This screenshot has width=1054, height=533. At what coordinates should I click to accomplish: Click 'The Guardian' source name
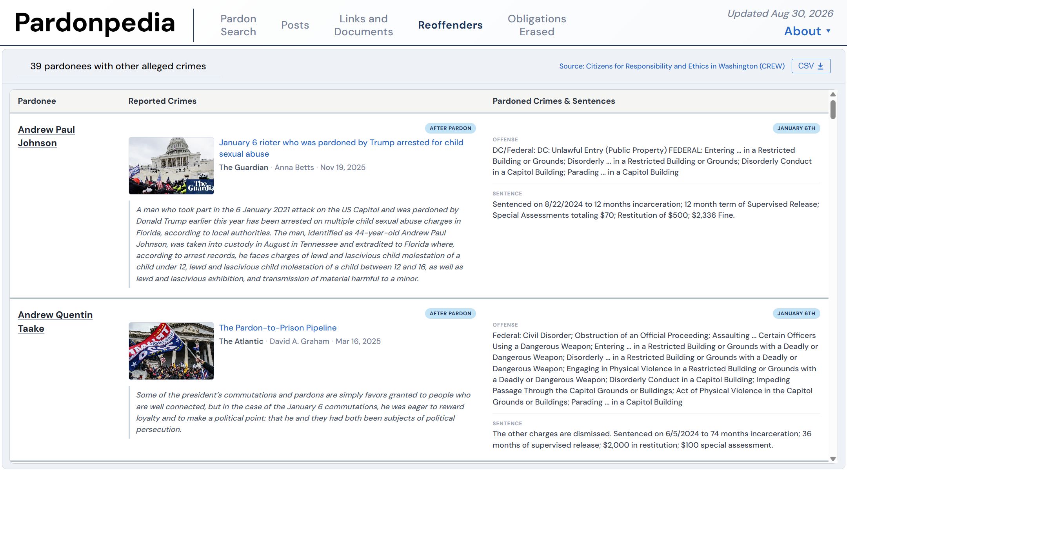click(244, 168)
